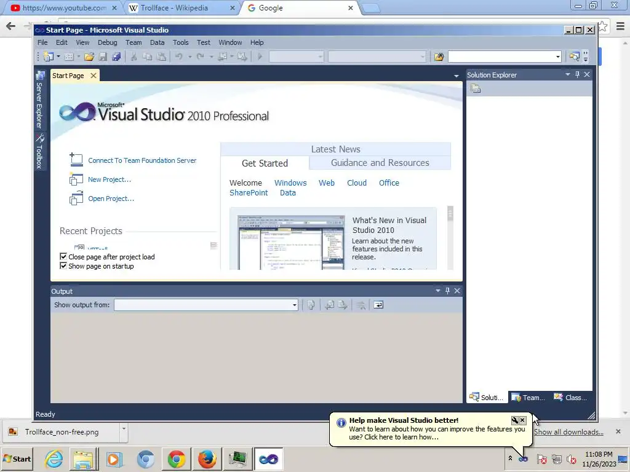Open the Solution Configurations dropdown

point(297,57)
